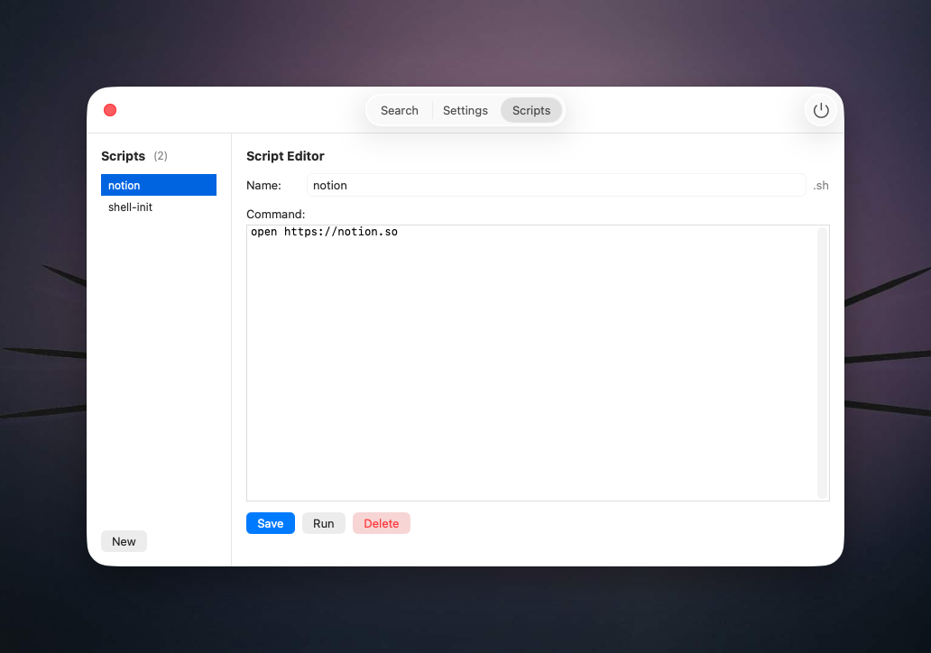Click the .sh extension label
Screen dimensions: 931x653
click(x=820, y=185)
